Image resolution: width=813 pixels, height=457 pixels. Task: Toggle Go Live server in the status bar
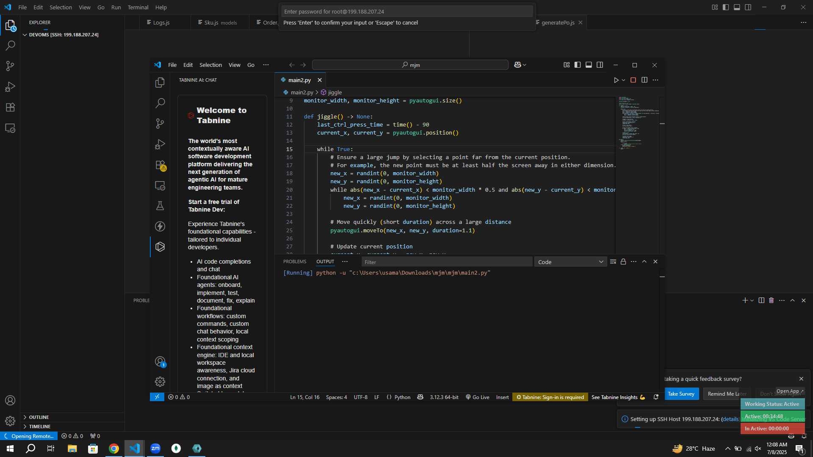pyautogui.click(x=477, y=397)
